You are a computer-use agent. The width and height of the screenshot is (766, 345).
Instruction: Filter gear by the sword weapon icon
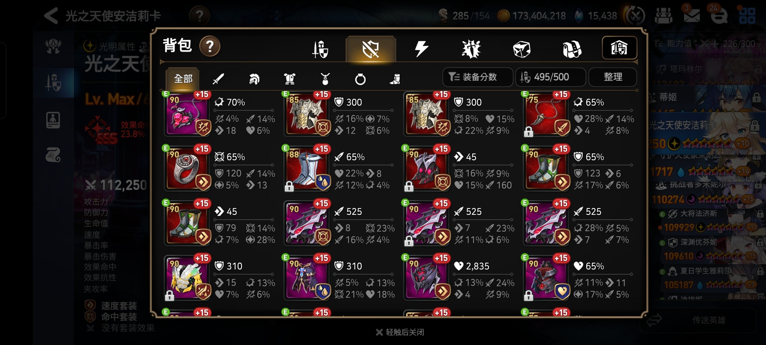click(218, 79)
